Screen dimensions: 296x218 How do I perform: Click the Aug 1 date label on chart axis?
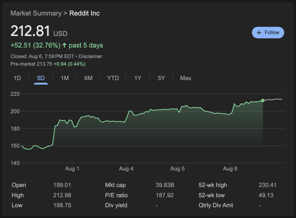pyautogui.click(x=72, y=169)
